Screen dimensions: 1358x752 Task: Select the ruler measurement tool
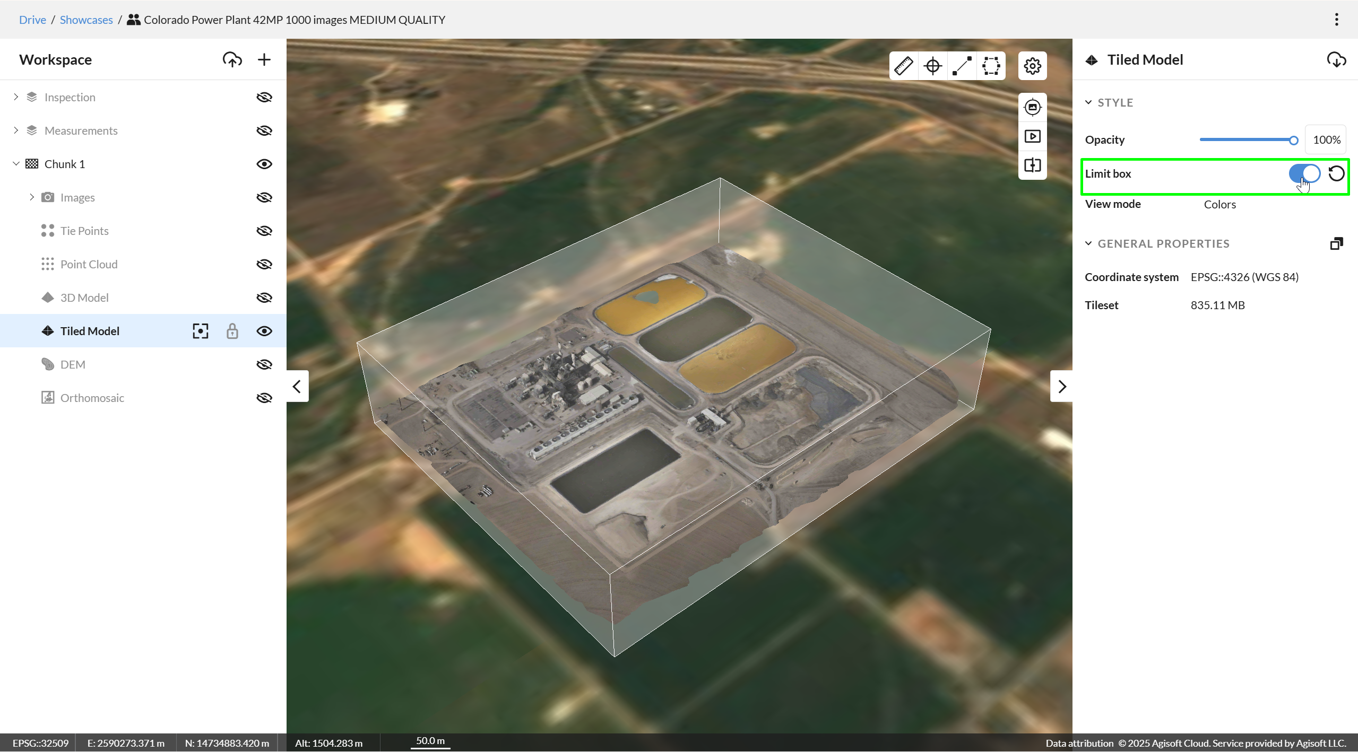tap(903, 66)
